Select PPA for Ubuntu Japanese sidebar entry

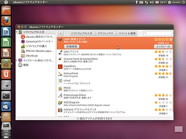[x=37, y=51]
